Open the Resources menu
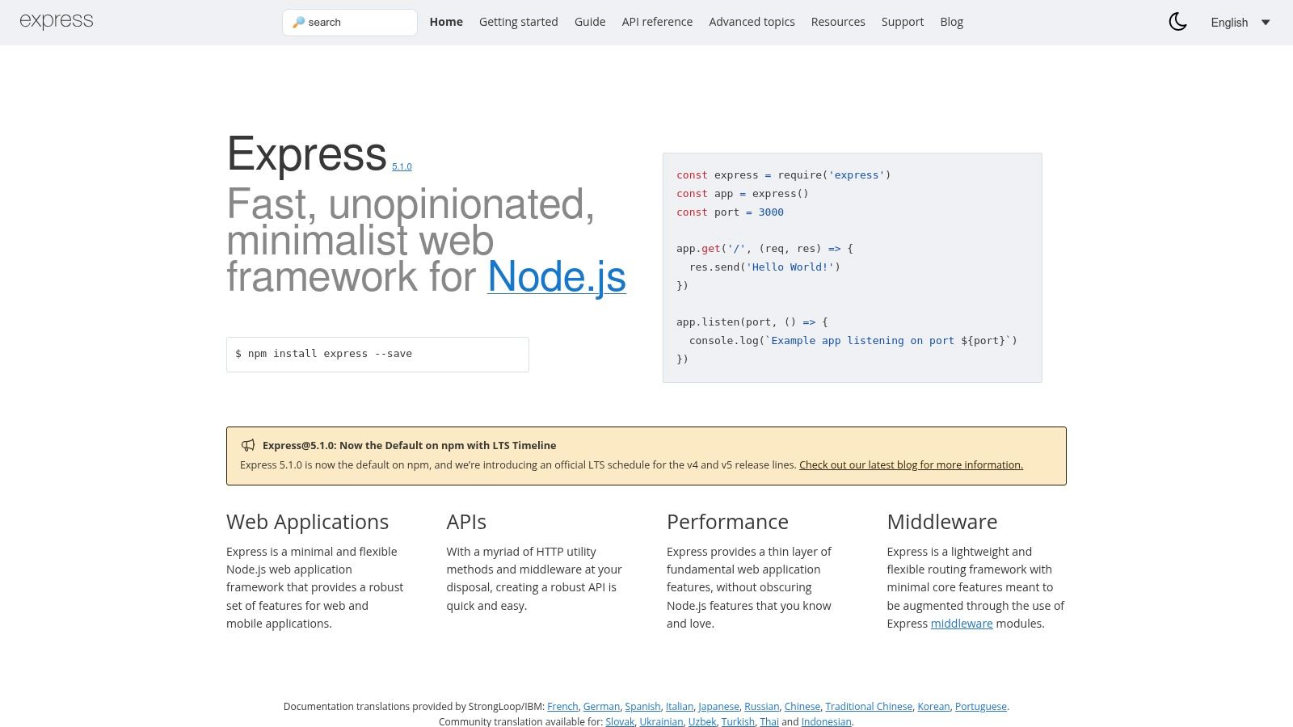1293x727 pixels. pyautogui.click(x=838, y=22)
